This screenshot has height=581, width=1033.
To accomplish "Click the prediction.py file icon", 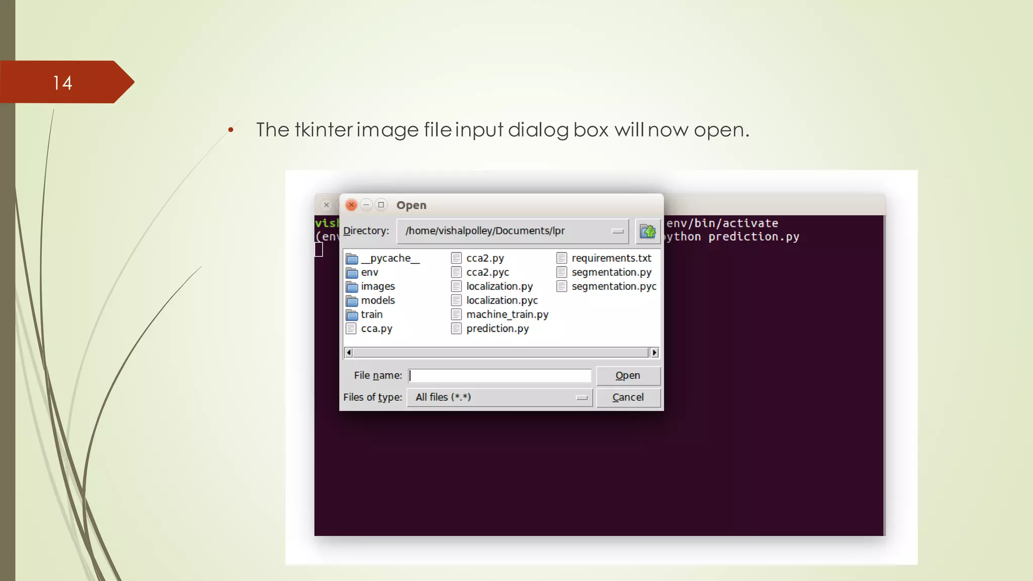I will (456, 329).
